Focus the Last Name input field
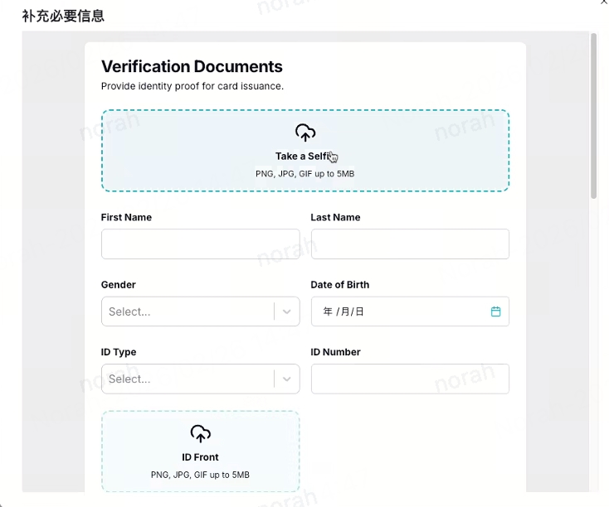 point(410,244)
